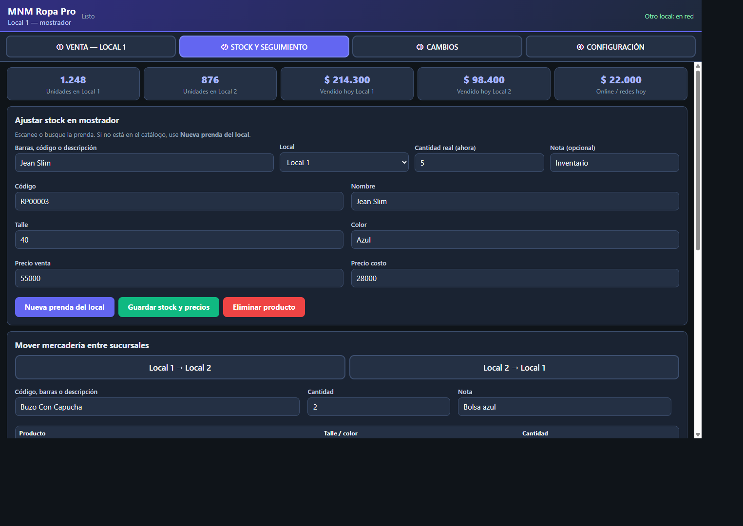Select Local 1 → Local 2 transfer direction
Viewport: 743px width, 526px height.
click(180, 368)
